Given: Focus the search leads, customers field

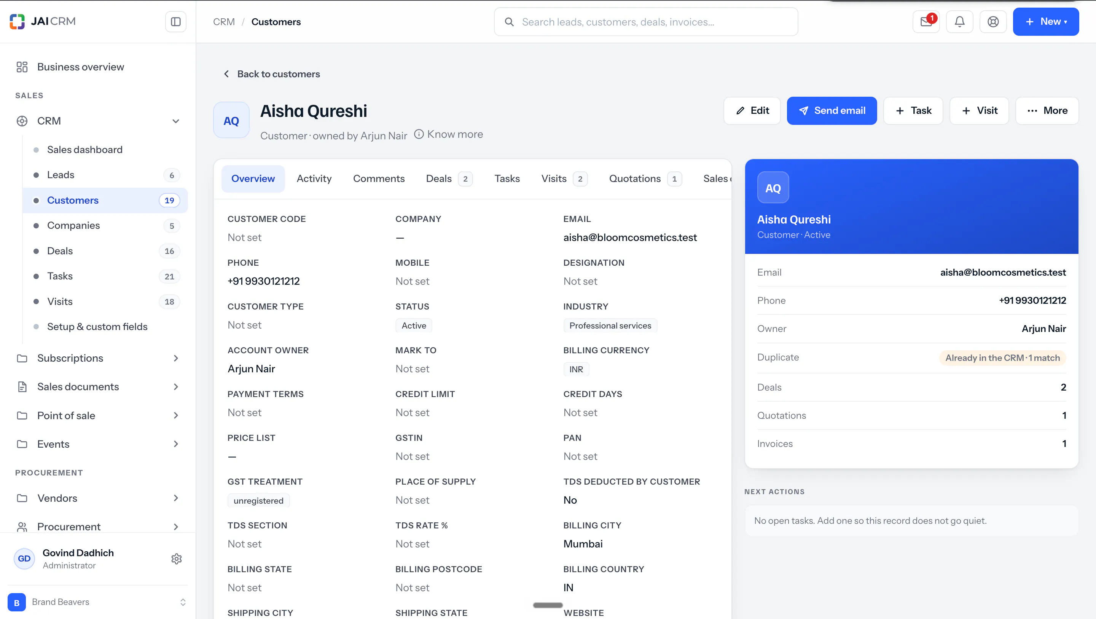Looking at the screenshot, I should [646, 22].
